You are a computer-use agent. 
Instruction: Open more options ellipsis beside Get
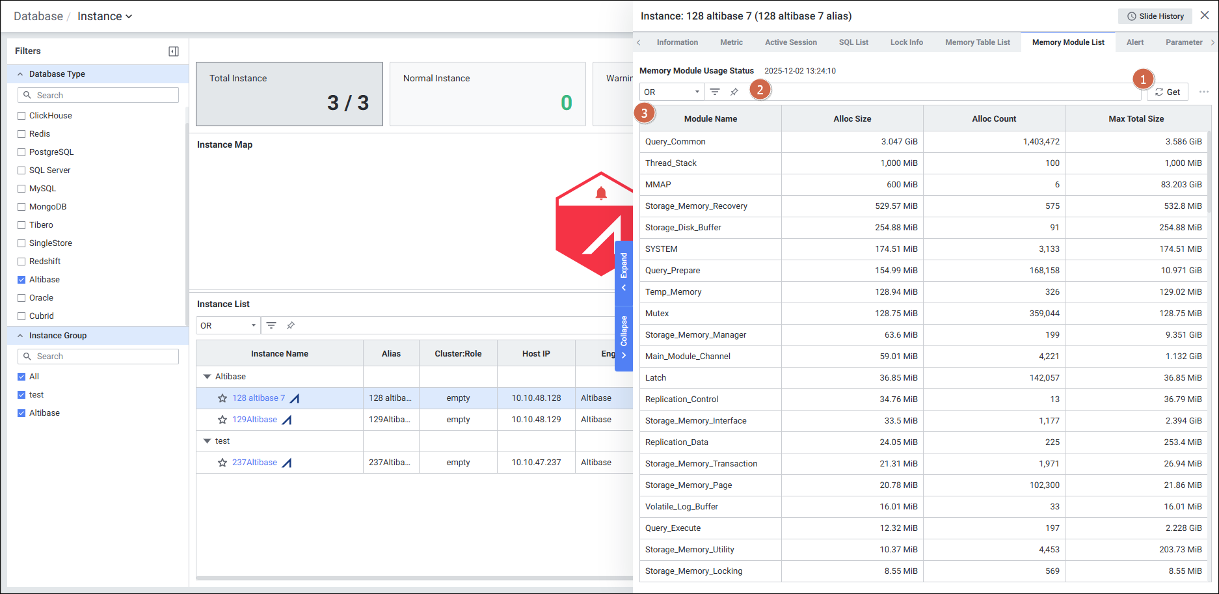pyautogui.click(x=1203, y=92)
